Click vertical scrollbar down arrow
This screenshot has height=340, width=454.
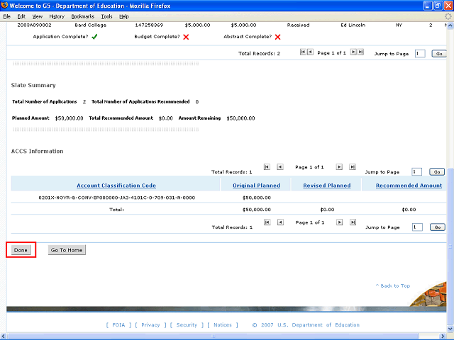450,329
